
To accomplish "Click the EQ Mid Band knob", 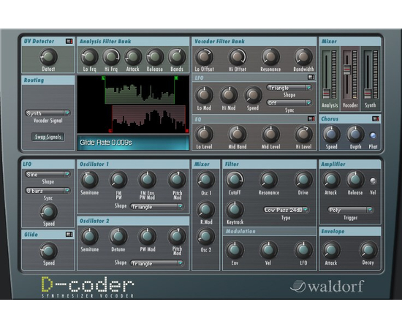I will coord(238,134).
